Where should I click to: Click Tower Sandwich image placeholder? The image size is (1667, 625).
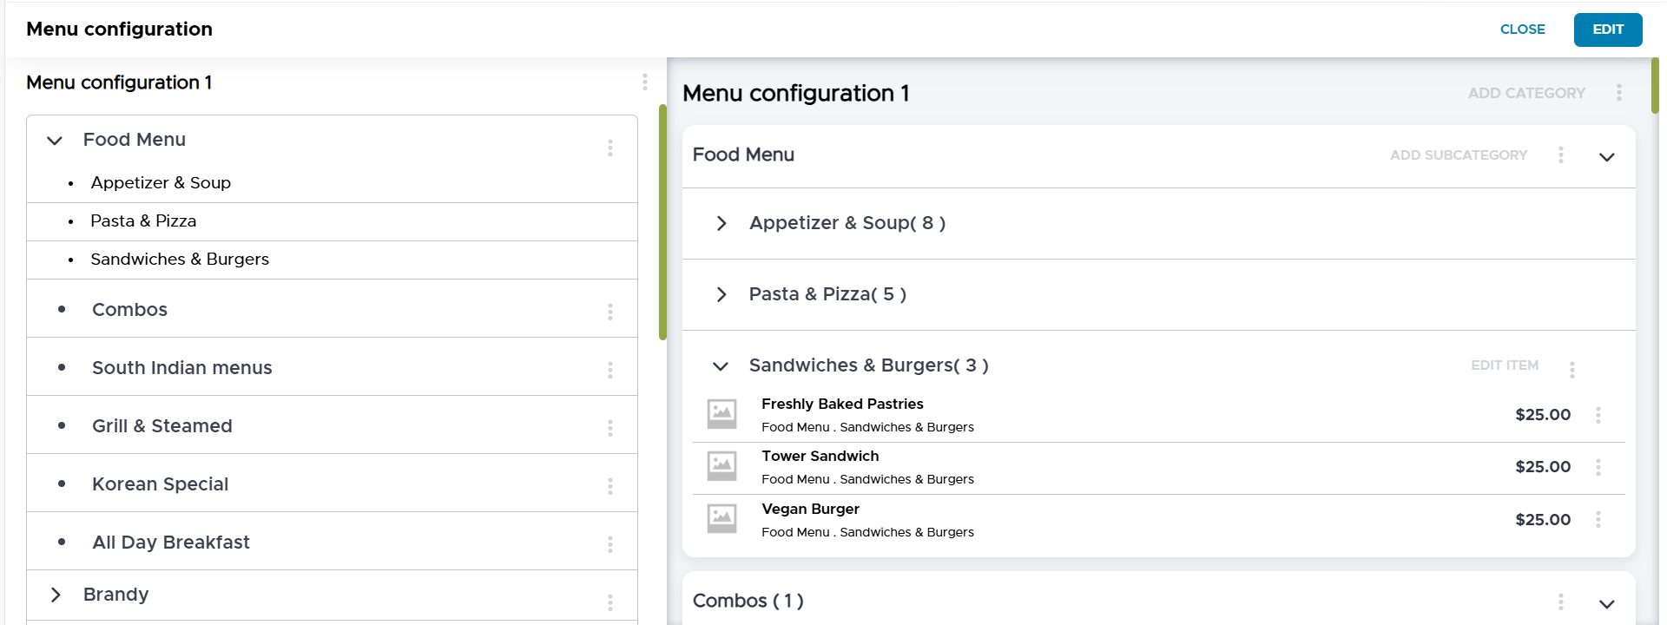coord(721,466)
